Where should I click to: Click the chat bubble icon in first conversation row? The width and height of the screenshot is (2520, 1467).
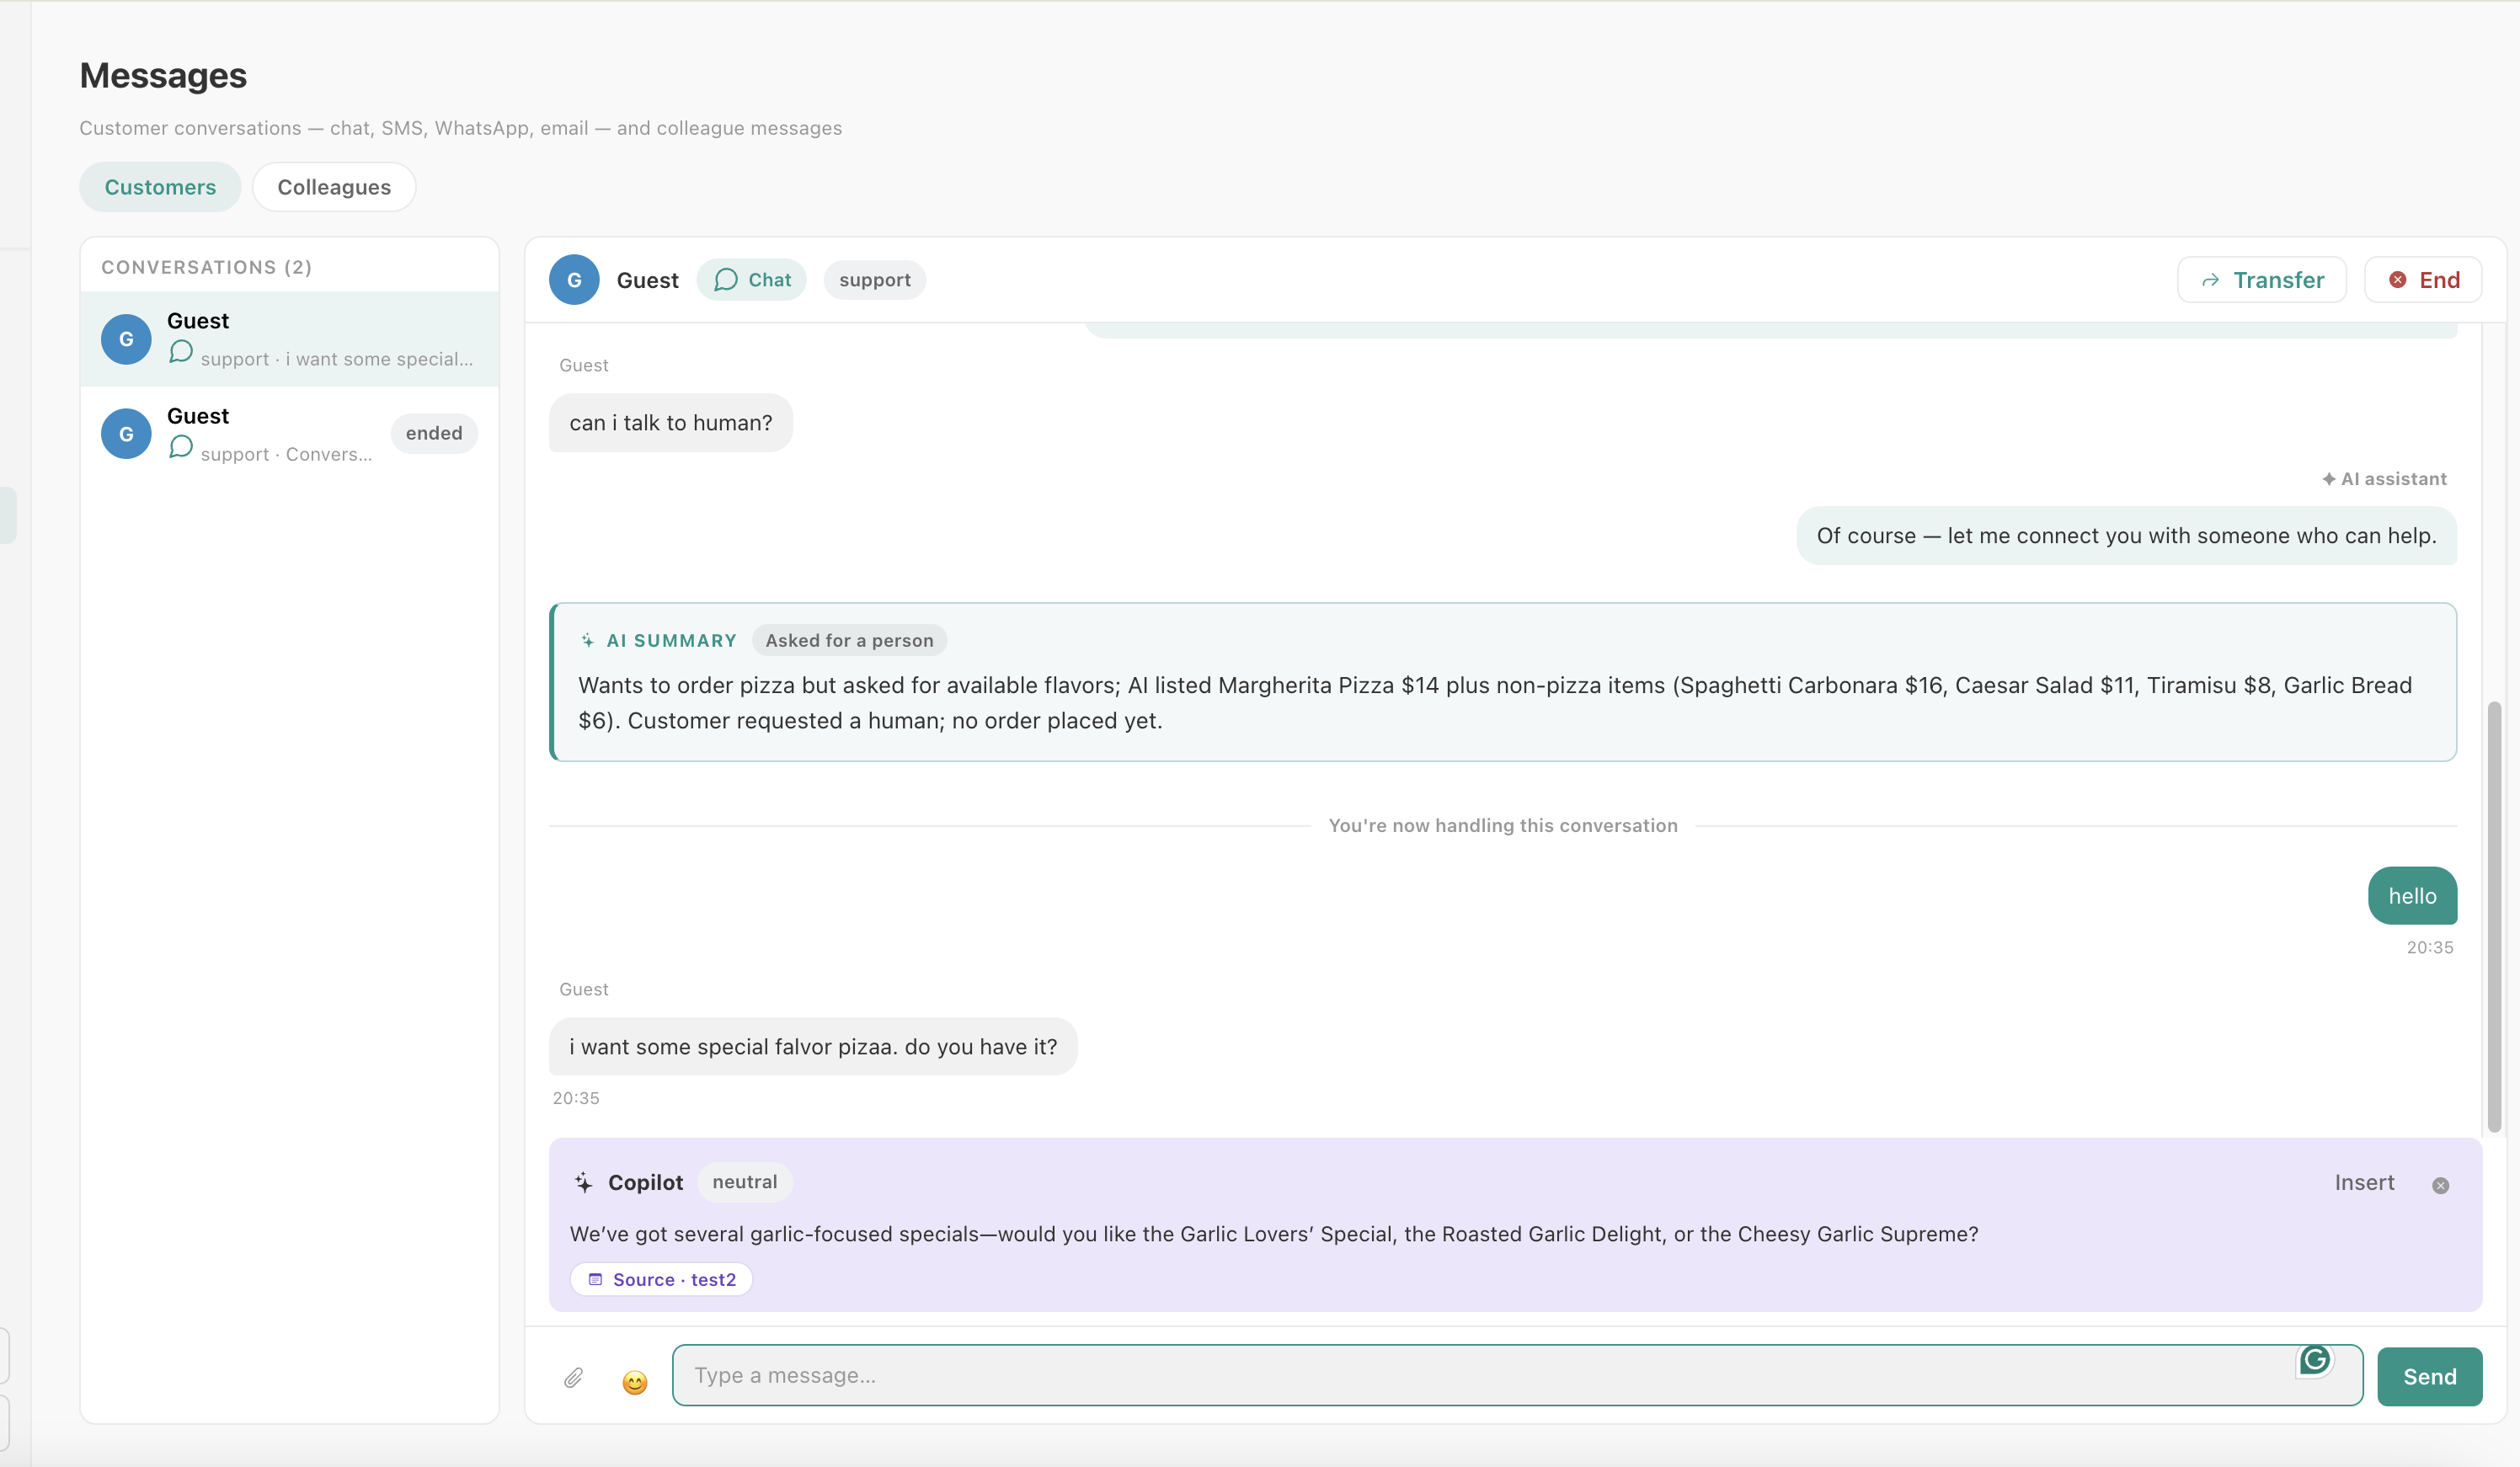[181, 352]
